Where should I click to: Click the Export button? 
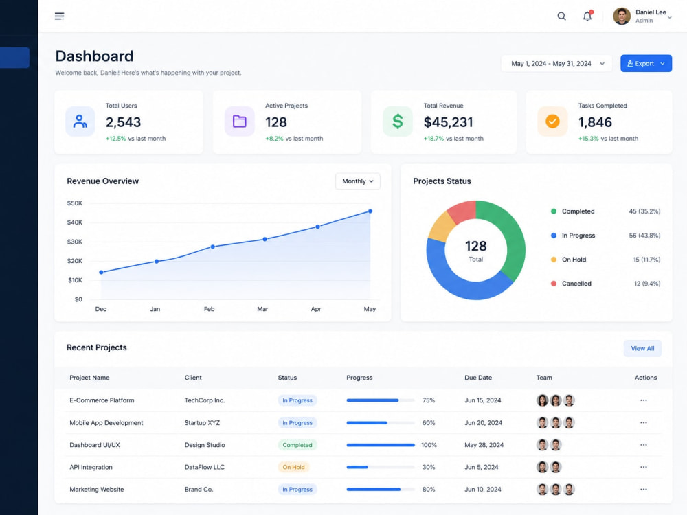pyautogui.click(x=646, y=63)
